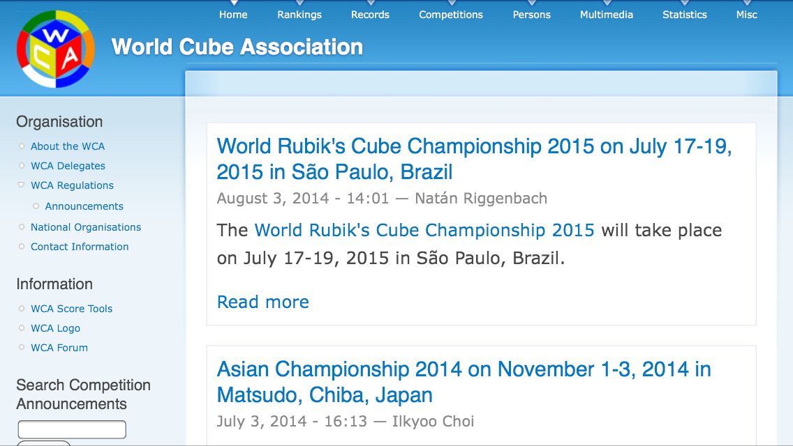Click Read more under World Championship 2015
The height and width of the screenshot is (446, 793).
point(263,302)
